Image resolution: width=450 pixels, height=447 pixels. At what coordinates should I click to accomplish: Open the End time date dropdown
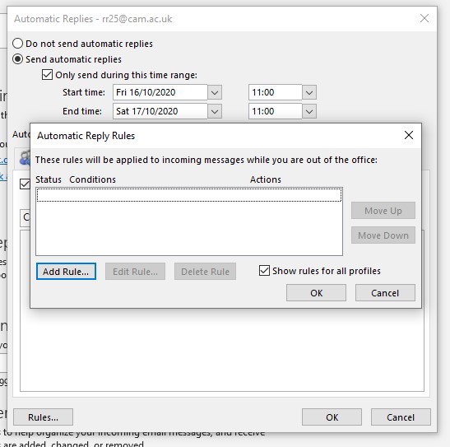[x=215, y=111]
